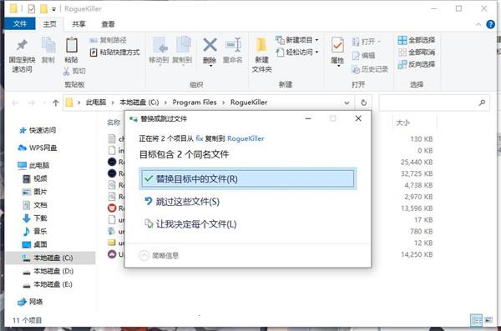
Task: Select Local Disk (C:) in the sidebar
Action: click(x=50, y=258)
